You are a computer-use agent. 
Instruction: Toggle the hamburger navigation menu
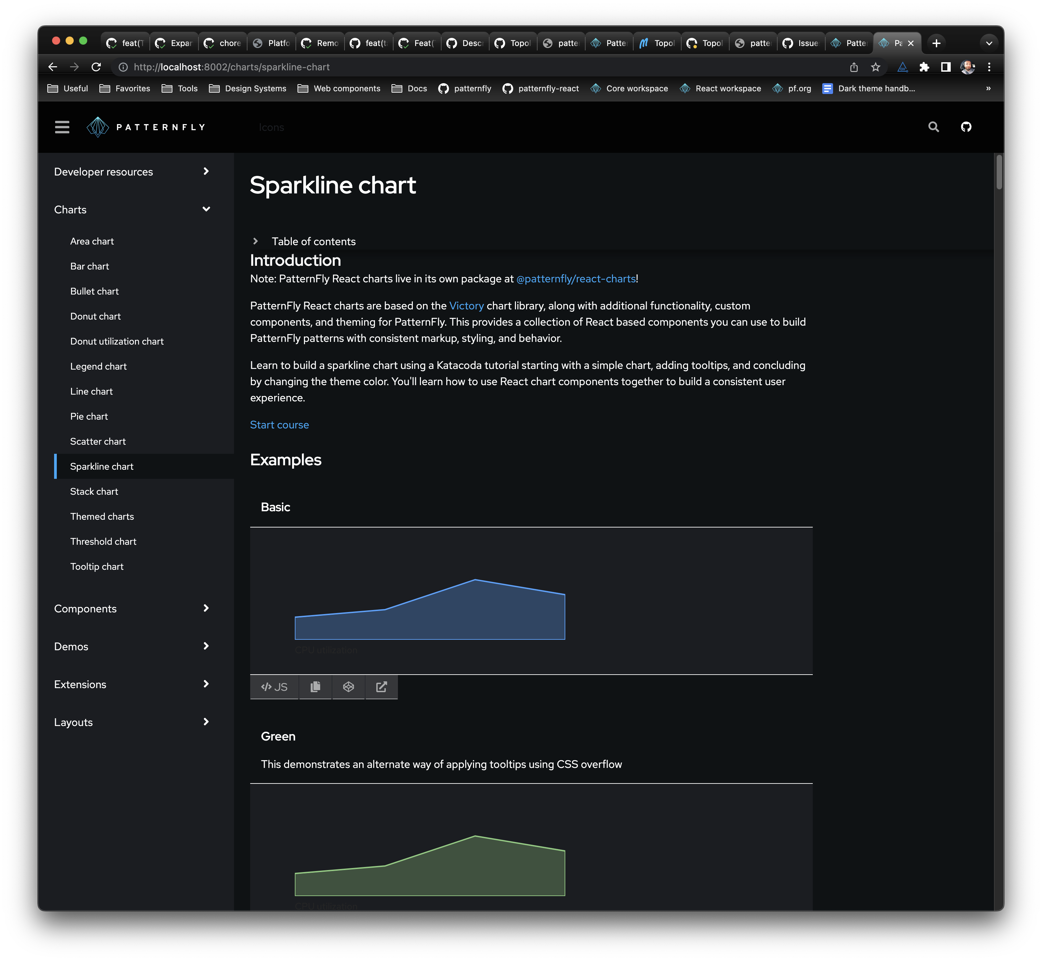[x=62, y=127]
